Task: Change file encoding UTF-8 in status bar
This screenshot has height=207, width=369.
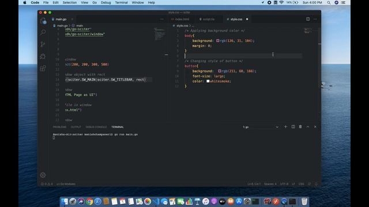Action: click(x=284, y=184)
